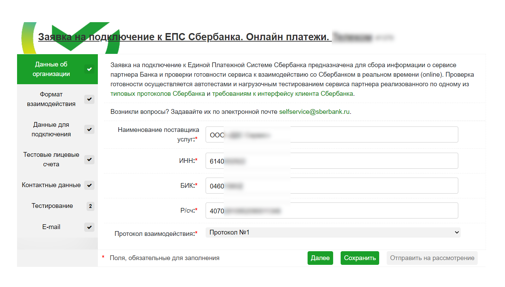The height and width of the screenshot is (287, 505).
Task: Click checkmark icon next to Формат взаимодействия
Action: coord(89,99)
